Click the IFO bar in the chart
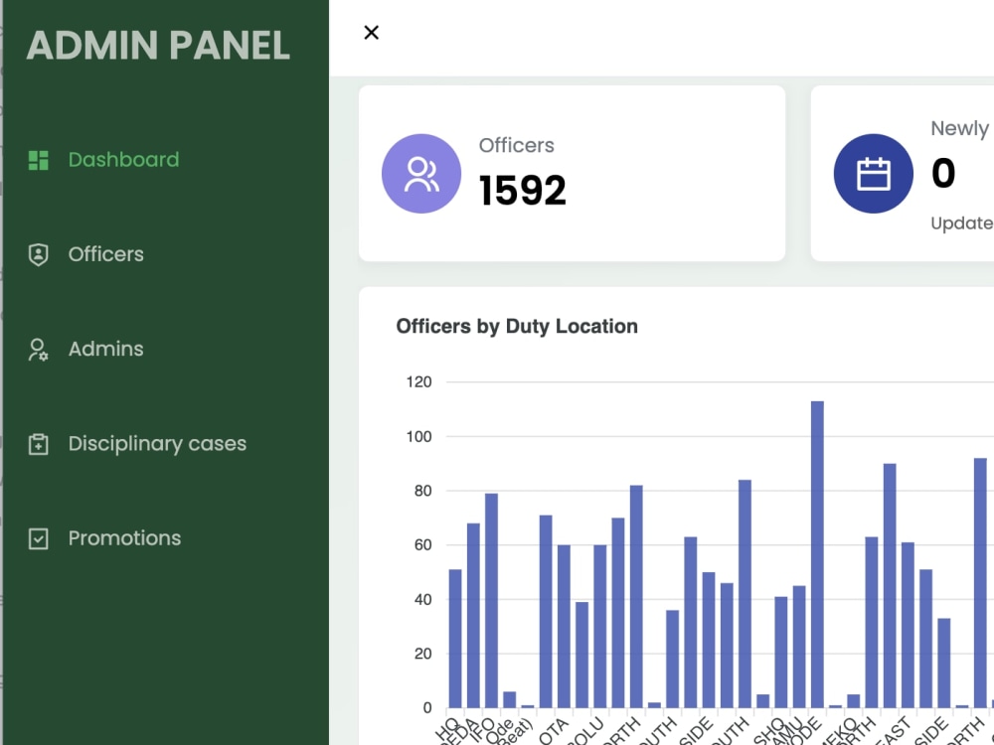 pyautogui.click(x=491, y=601)
